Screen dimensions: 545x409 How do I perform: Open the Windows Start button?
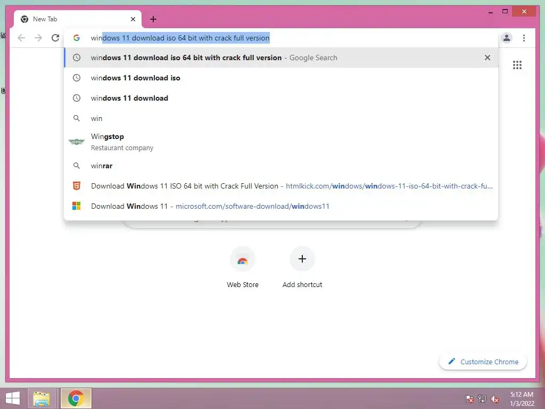[x=13, y=398]
